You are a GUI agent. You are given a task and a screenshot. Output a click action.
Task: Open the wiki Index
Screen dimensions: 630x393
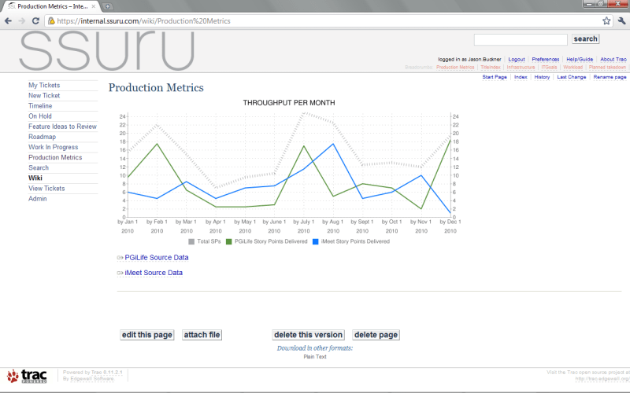(x=521, y=77)
